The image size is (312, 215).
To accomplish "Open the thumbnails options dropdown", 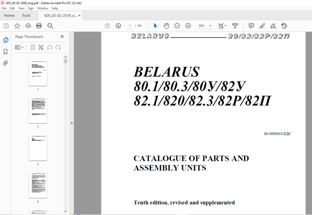I will coord(19,47).
